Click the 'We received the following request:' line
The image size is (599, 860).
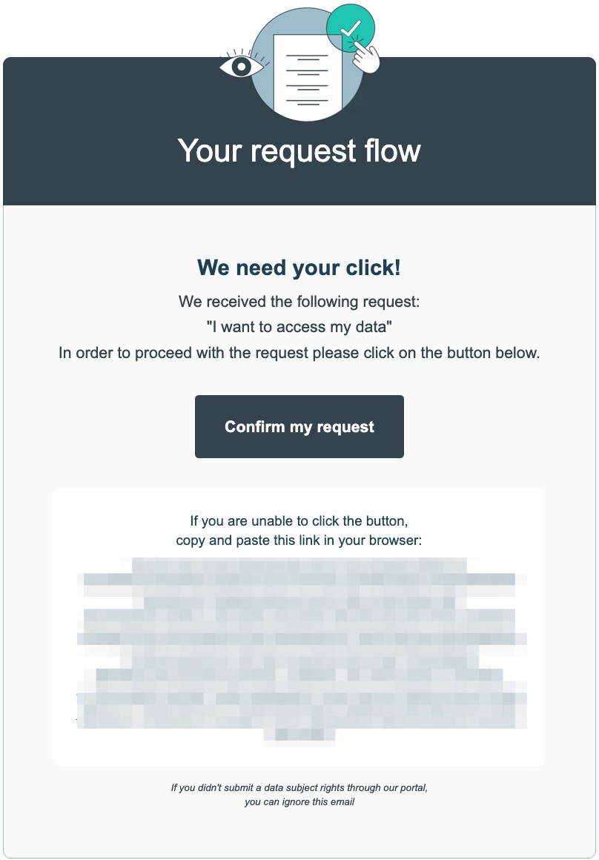coord(299,302)
